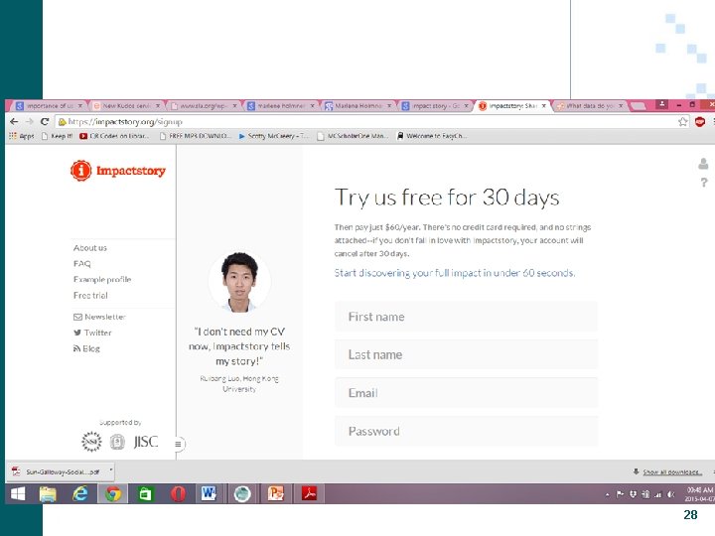Open 'Scotty McCreery' bookmark
This screenshot has height=536, width=715.
(274, 136)
